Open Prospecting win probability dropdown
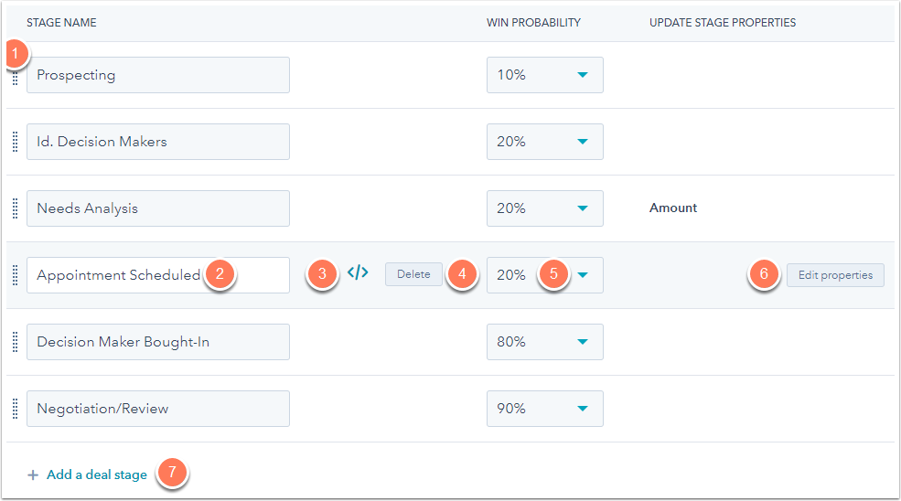 click(x=544, y=75)
